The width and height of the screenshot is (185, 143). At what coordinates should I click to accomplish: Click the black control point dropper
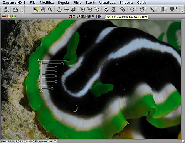(82, 10)
